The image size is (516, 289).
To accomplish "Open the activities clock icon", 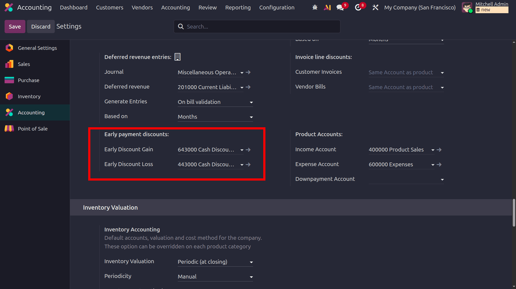I will point(358,7).
